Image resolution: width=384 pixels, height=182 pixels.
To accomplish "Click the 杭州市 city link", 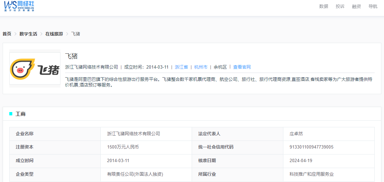I will [x=201, y=67].
